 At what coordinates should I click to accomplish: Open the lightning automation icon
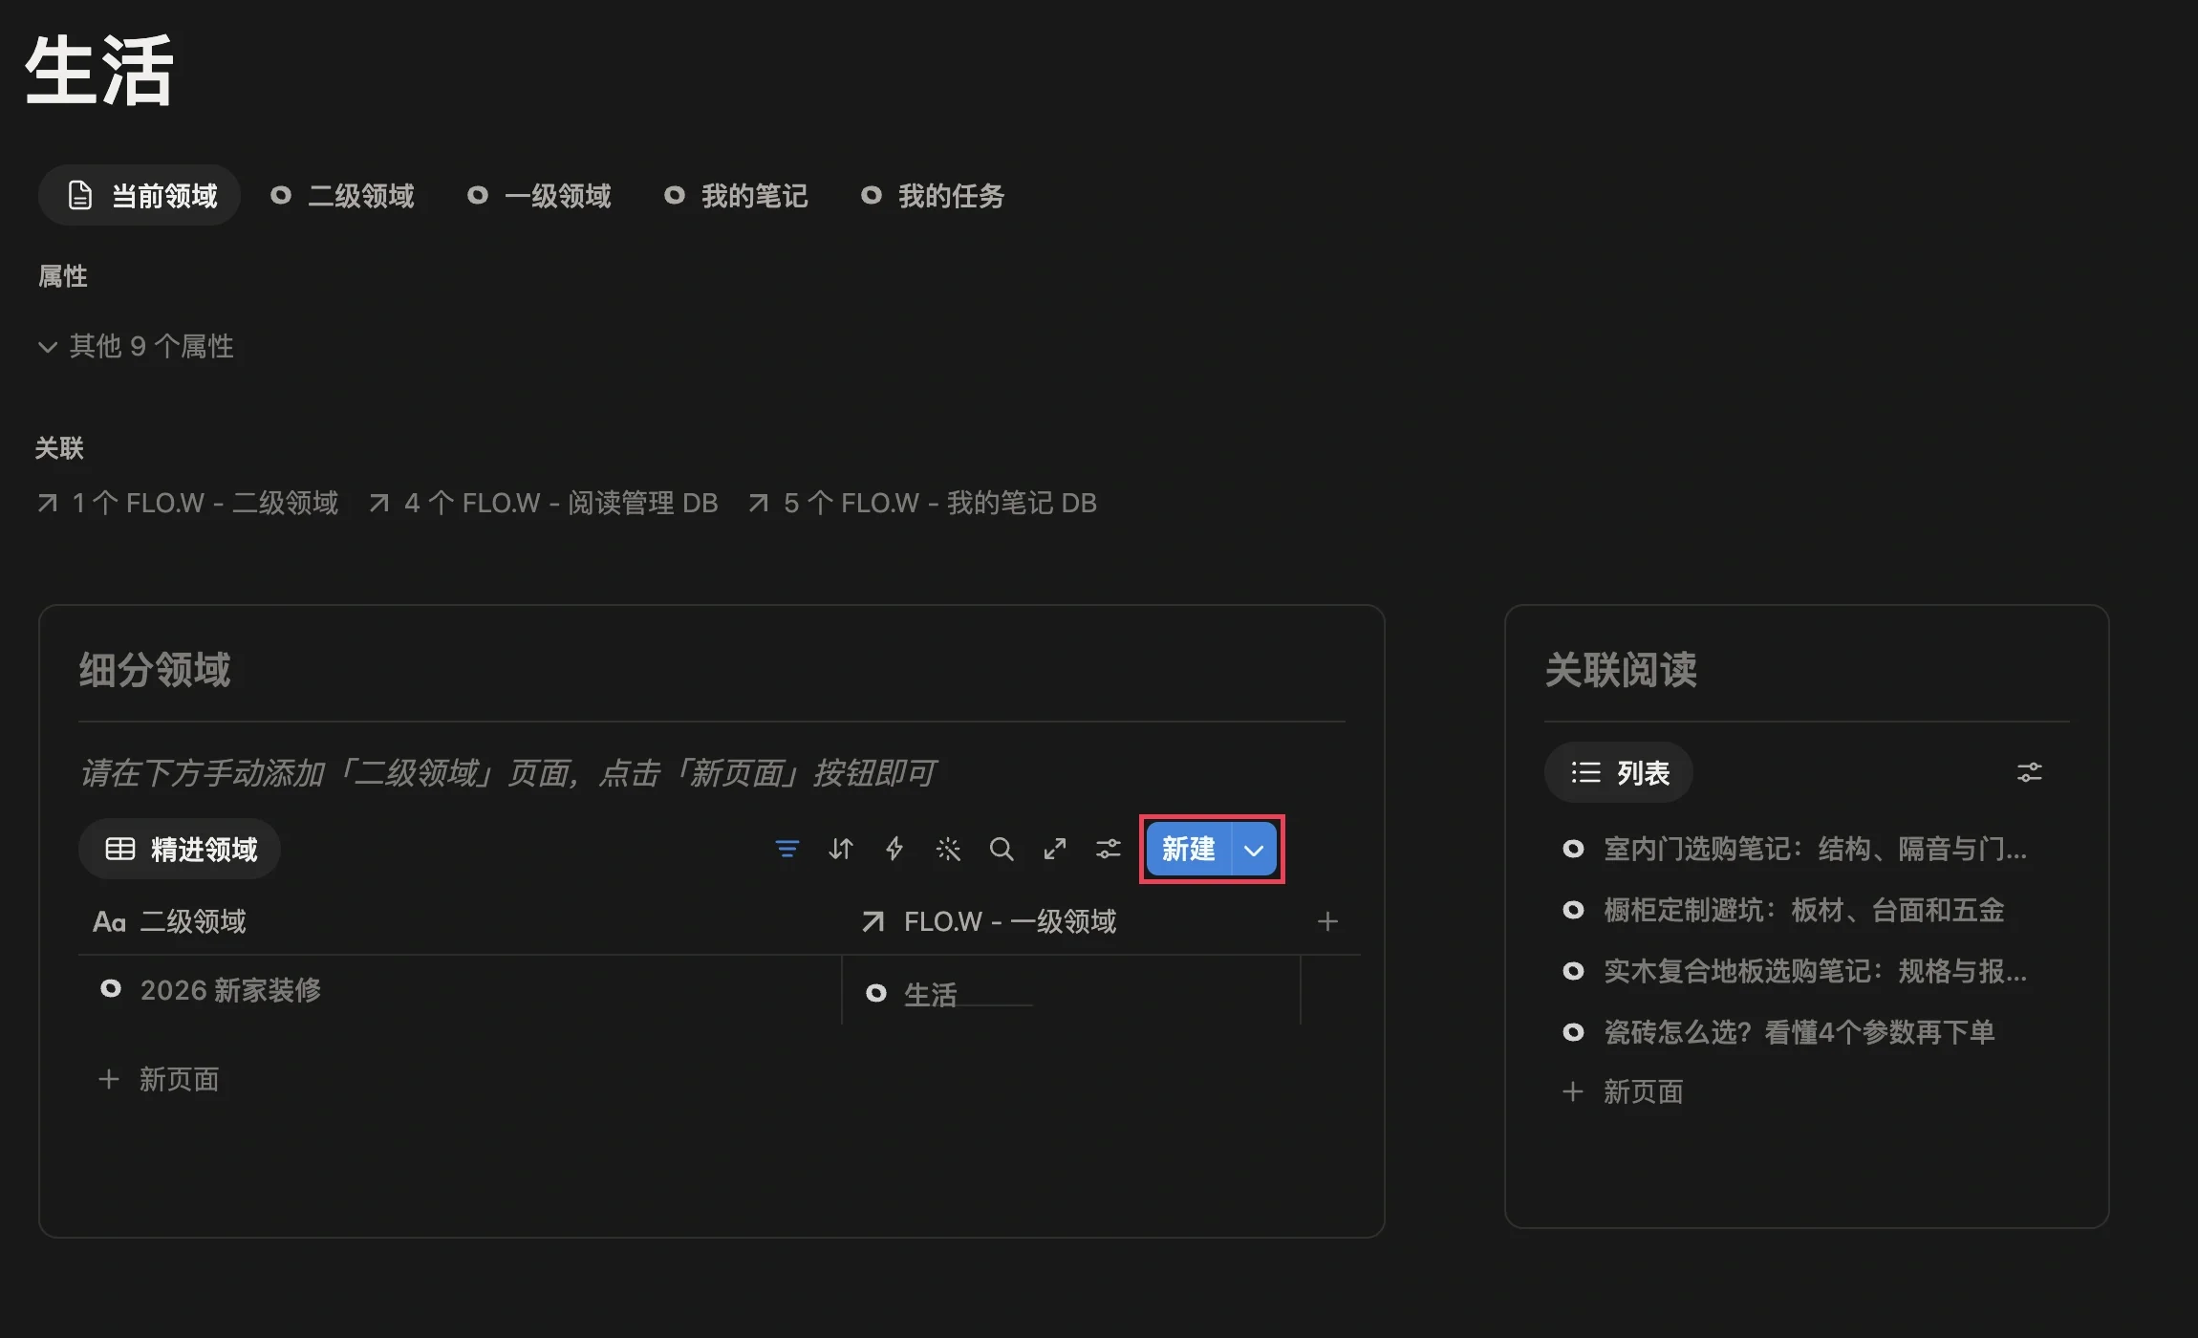(894, 849)
